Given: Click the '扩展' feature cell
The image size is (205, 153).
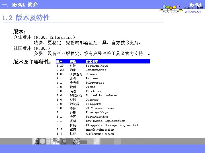Looking at the screenshot, I should [73, 125].
